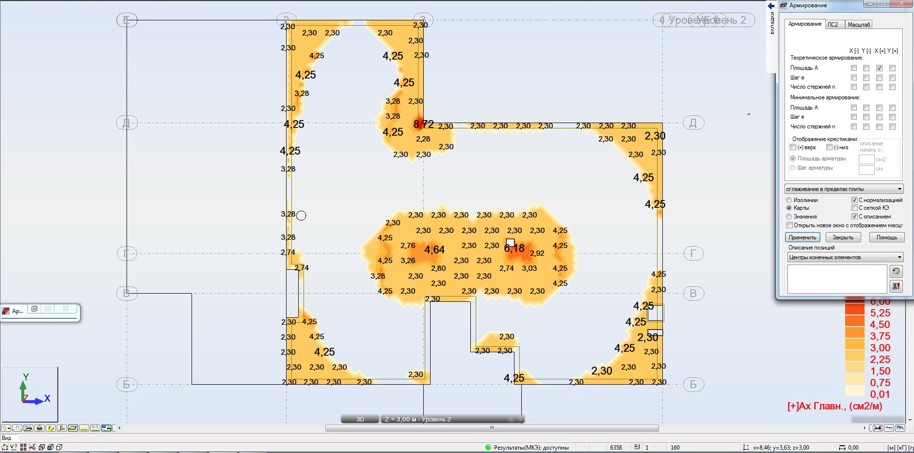Screen dimensions: 914x453
Task: Click the 'Закрыть' button
Action: 843,237
